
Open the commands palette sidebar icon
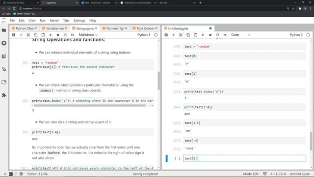pyautogui.click(x=4, y=56)
